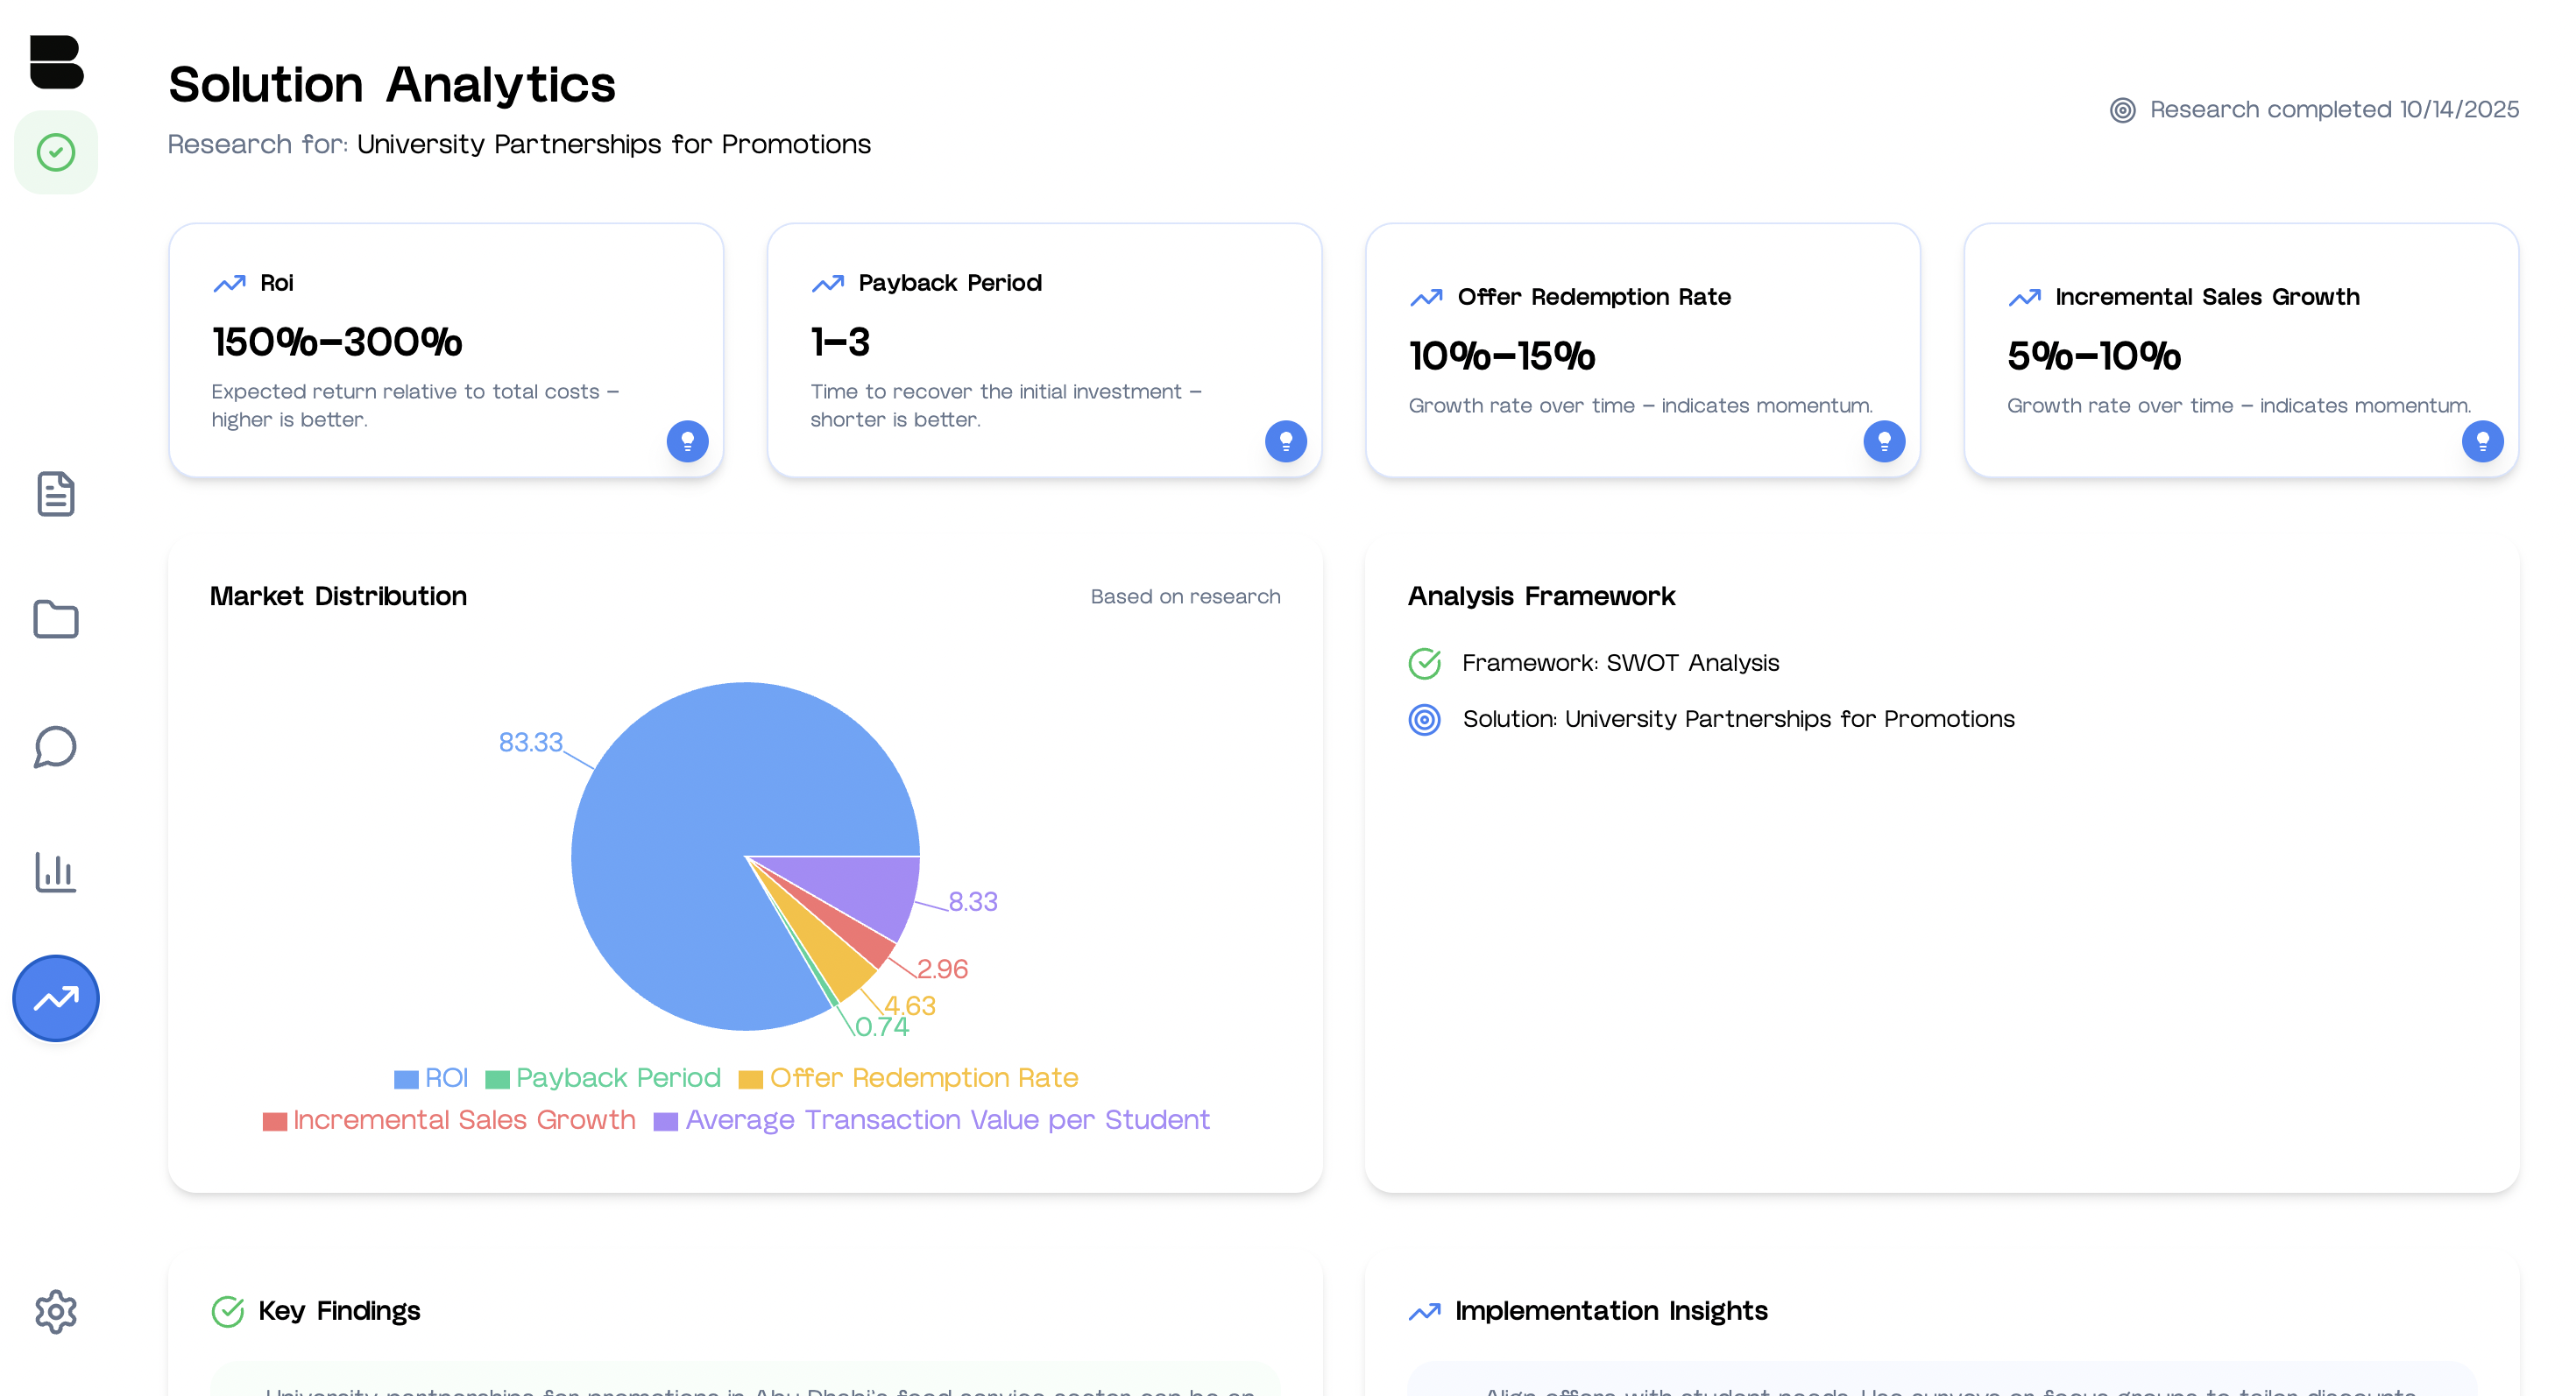Click the Implementation Insights heading
2576x1396 pixels.
(x=1611, y=1311)
